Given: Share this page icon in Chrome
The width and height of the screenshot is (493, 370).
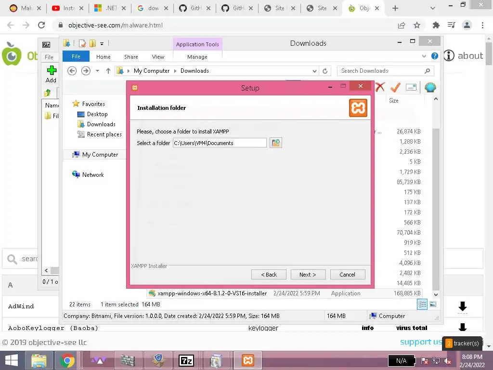Looking at the screenshot, I should click(402, 25).
